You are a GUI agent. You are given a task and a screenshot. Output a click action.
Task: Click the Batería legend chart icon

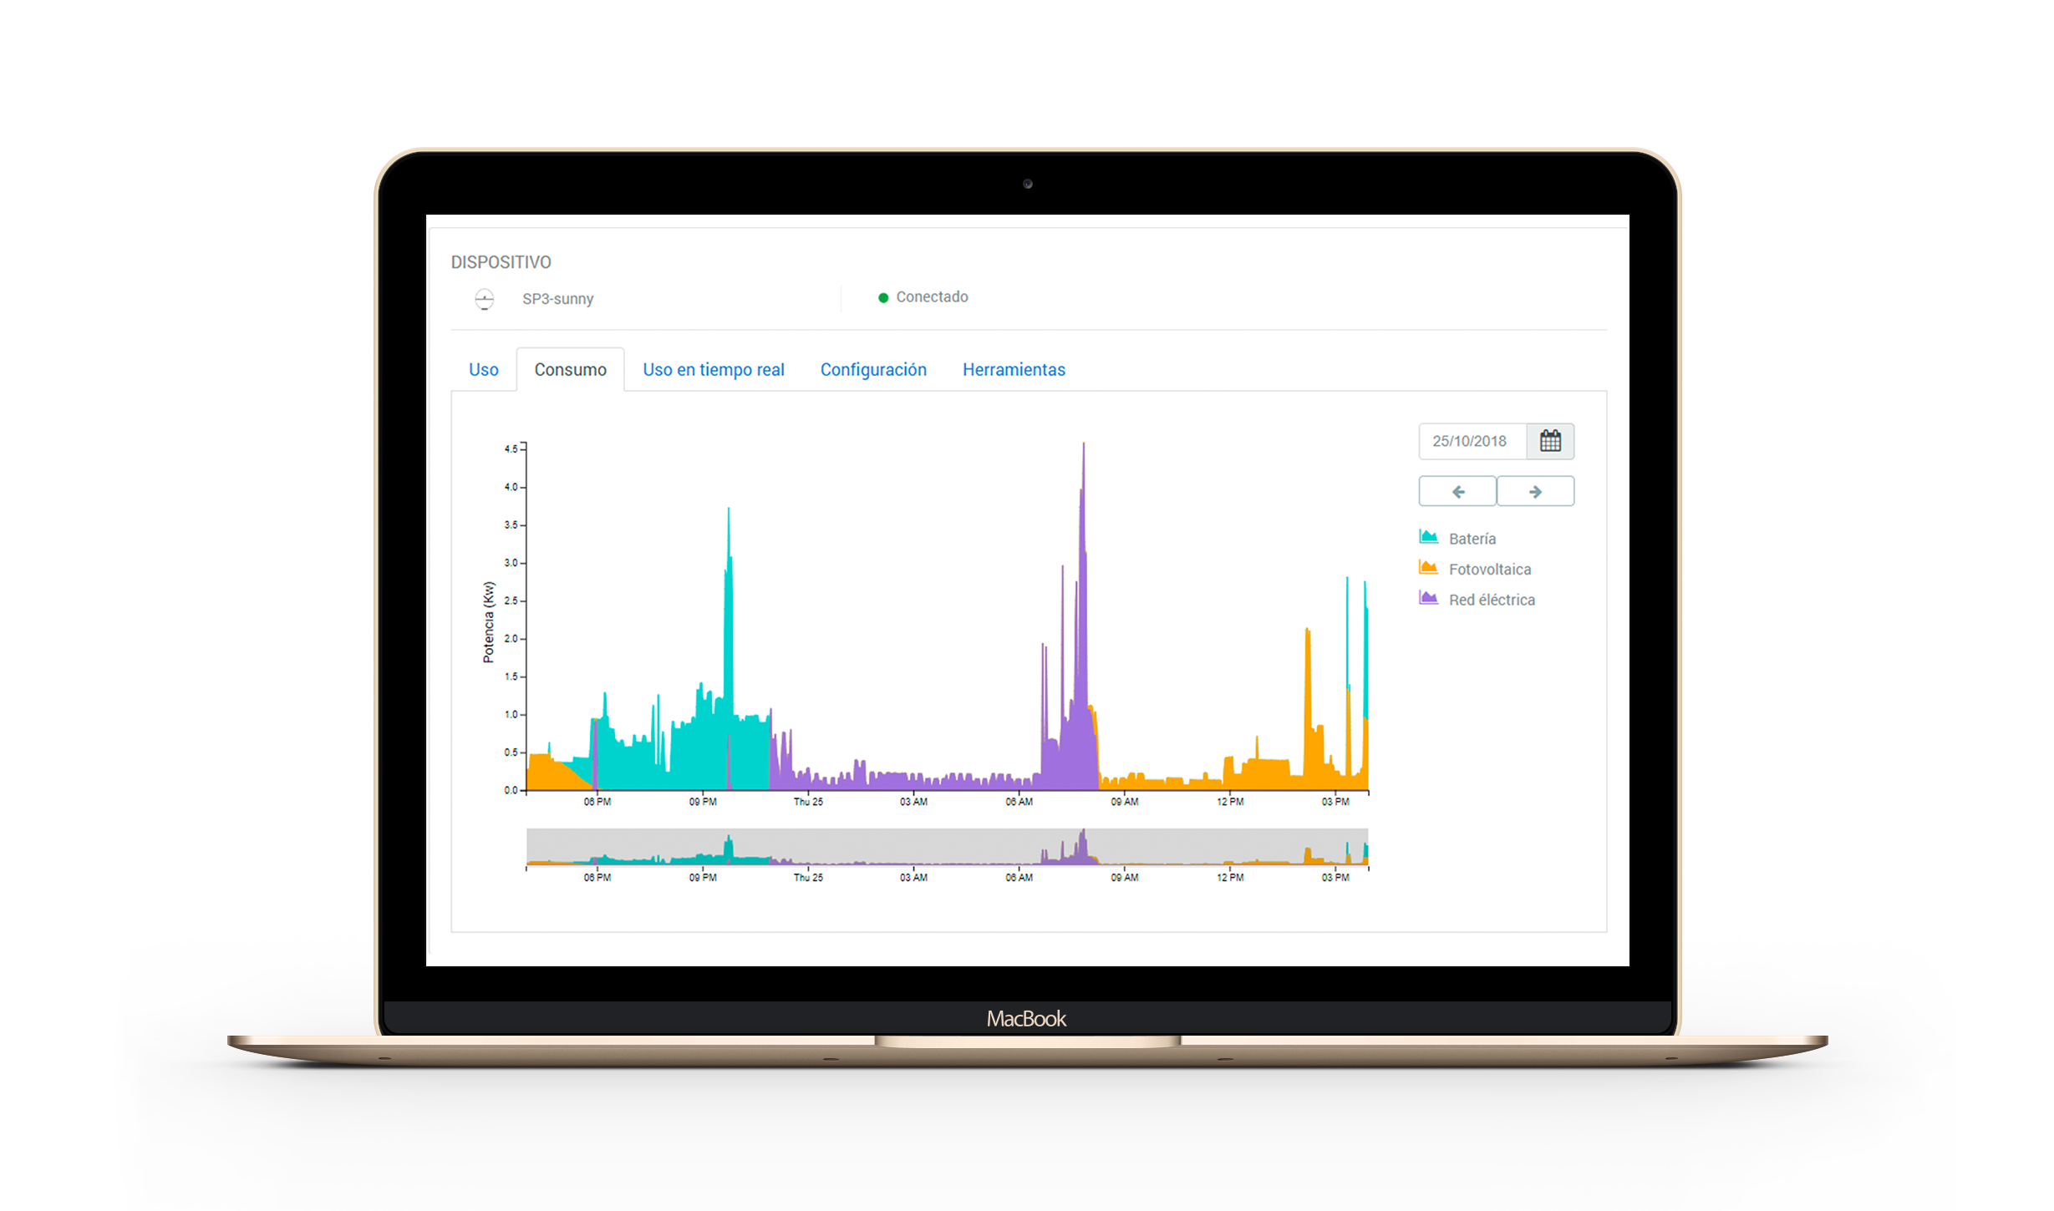1428,537
